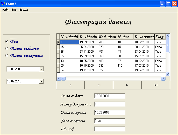Open the Файл menu
Screen dimensions: 178x135
(5, 10)
